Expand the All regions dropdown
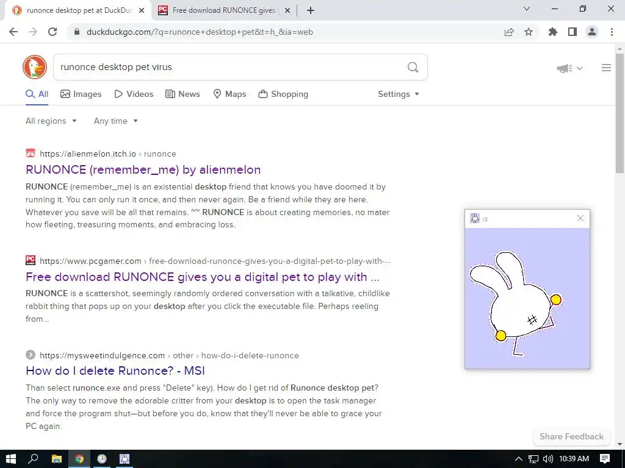The image size is (625, 468). [x=51, y=121]
